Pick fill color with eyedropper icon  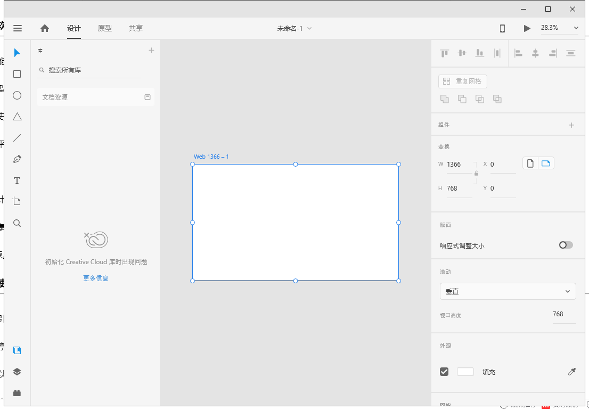[x=572, y=372]
